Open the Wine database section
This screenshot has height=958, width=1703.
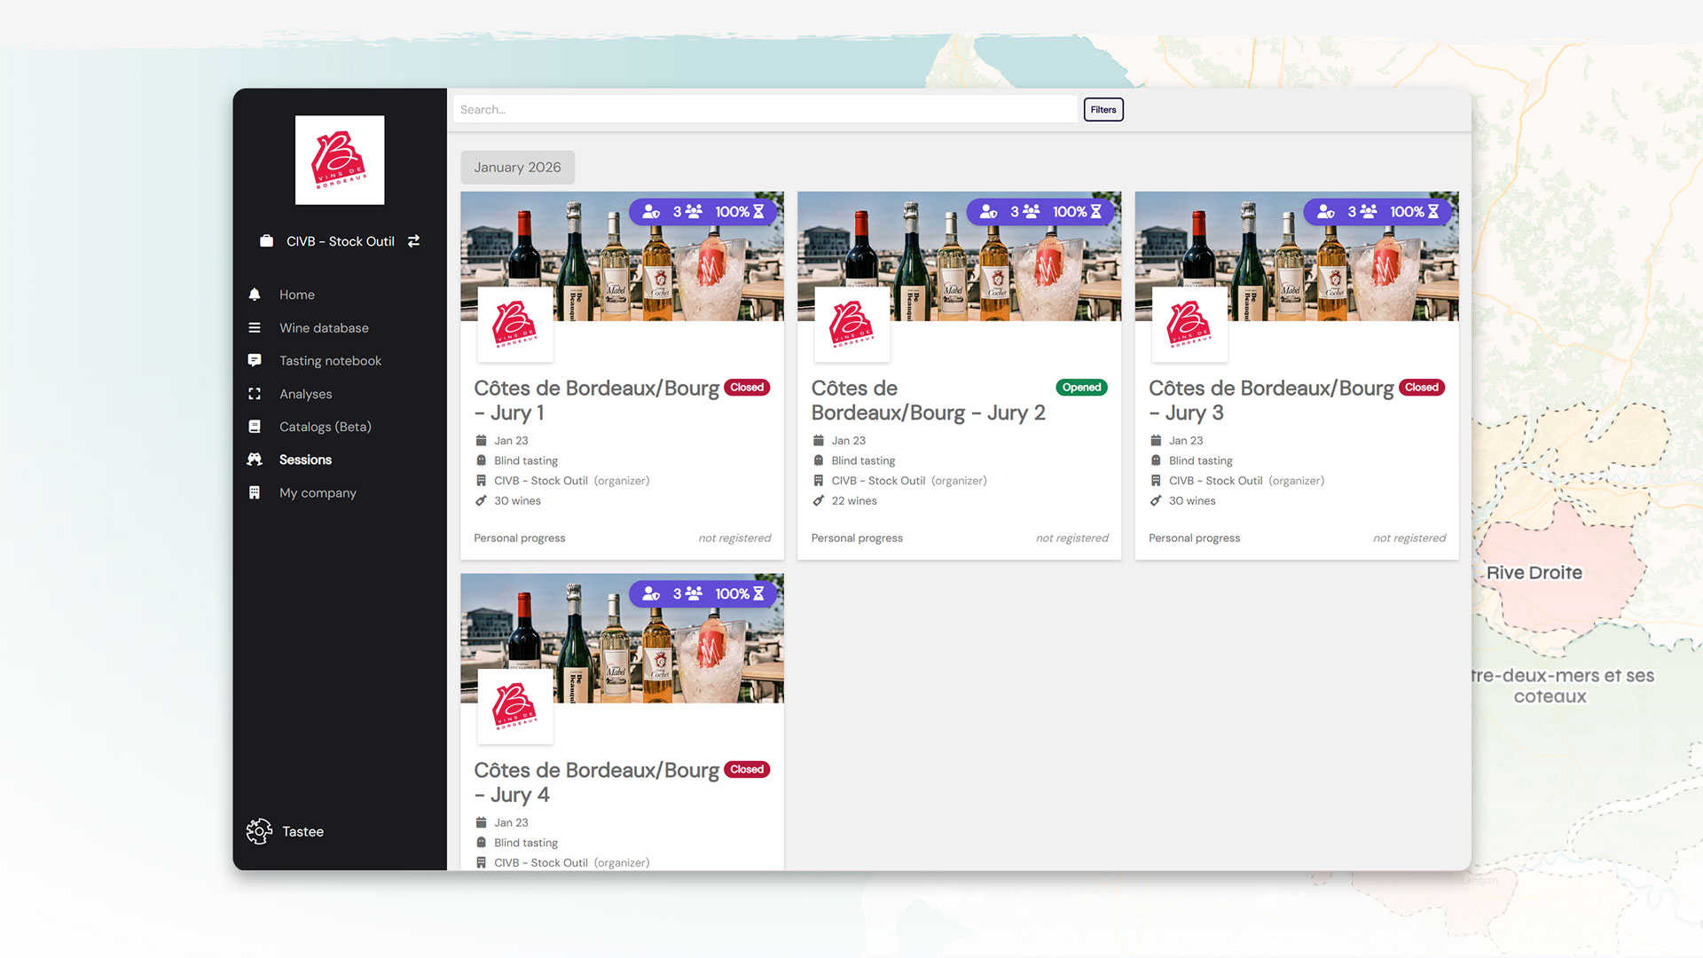coord(324,327)
